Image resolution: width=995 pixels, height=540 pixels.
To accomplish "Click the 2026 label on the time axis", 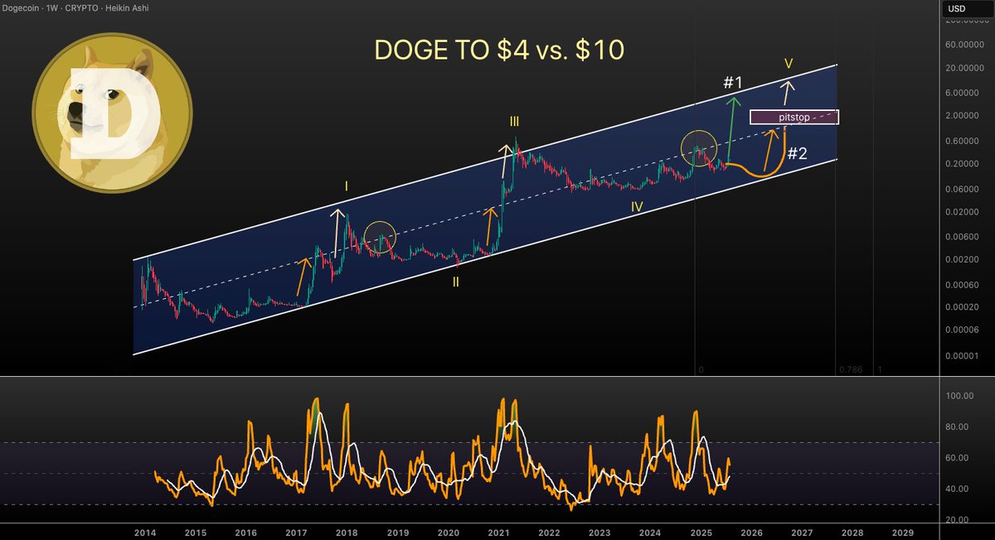I will [x=751, y=533].
